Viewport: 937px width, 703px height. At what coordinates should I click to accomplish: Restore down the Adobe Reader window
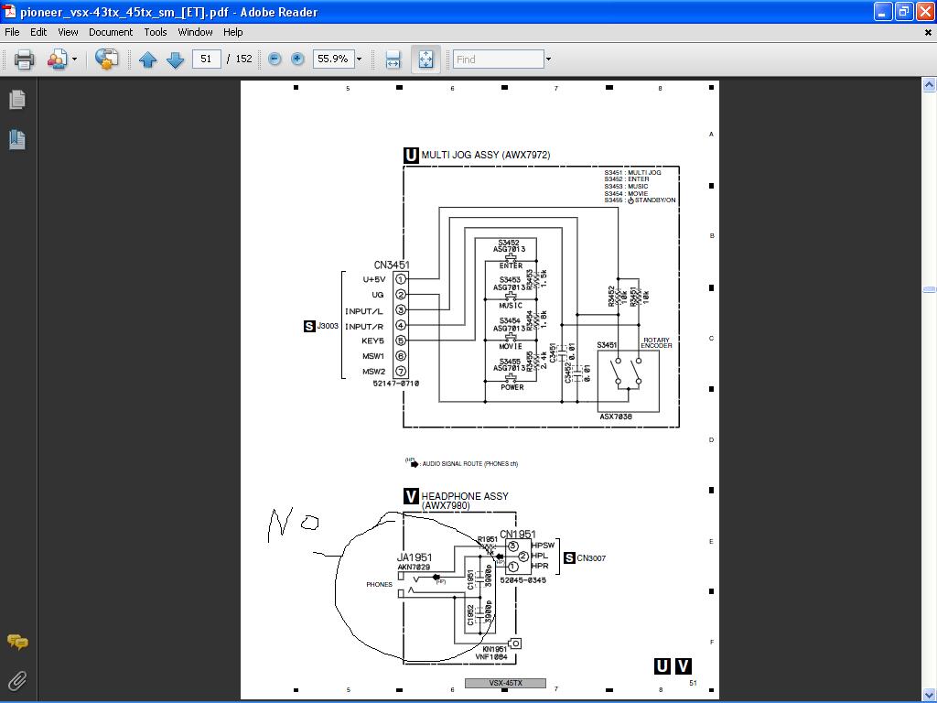pyautogui.click(x=904, y=11)
